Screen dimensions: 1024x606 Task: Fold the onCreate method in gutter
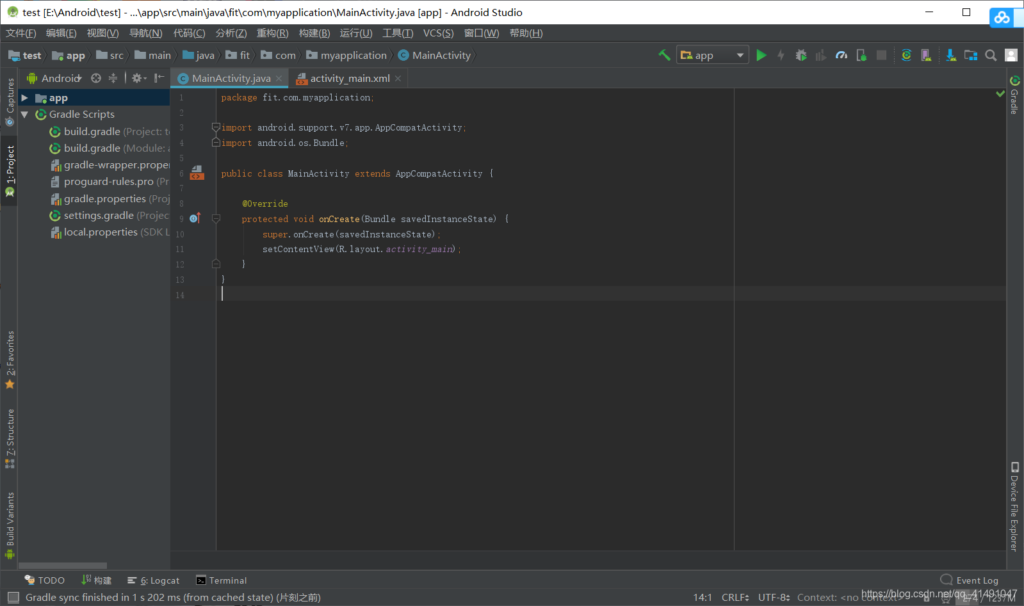pyautogui.click(x=216, y=219)
